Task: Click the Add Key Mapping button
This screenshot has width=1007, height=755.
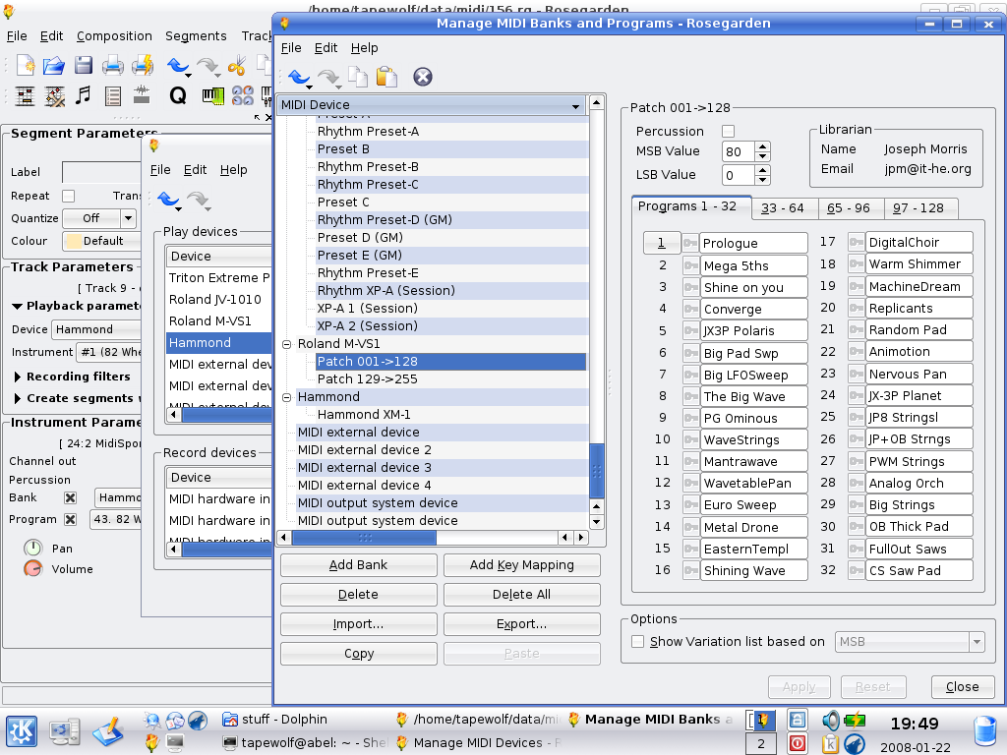Action: 521,565
